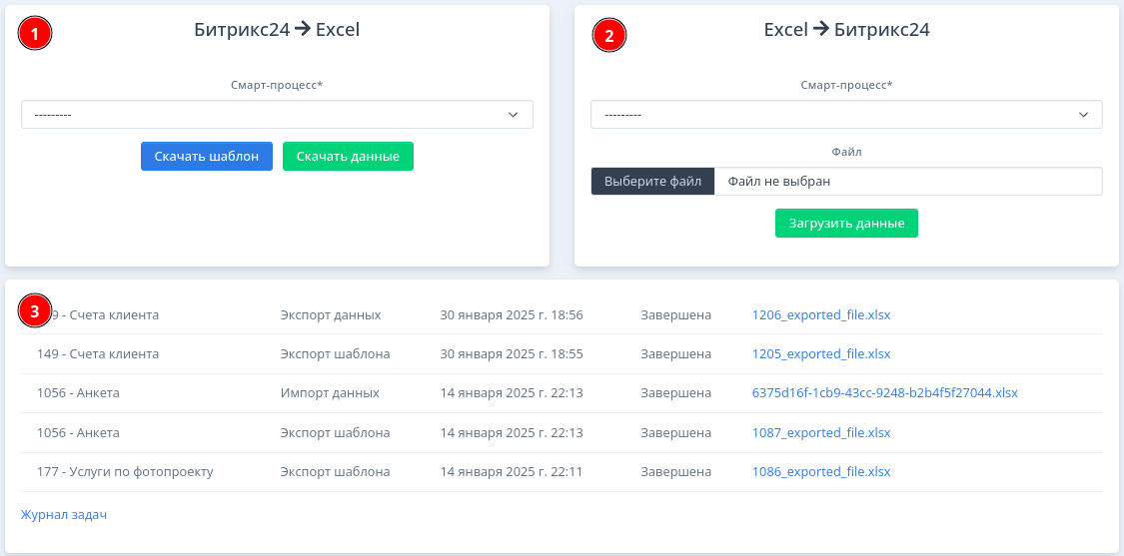Select the Экспорт данных cell
The width and height of the screenshot is (1124, 556).
[331, 314]
